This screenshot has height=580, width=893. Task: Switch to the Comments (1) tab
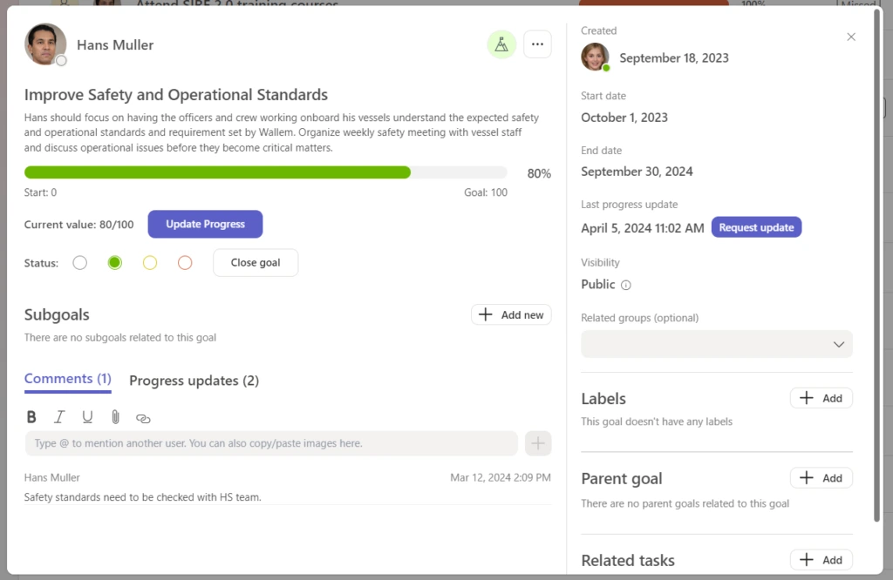(x=68, y=380)
